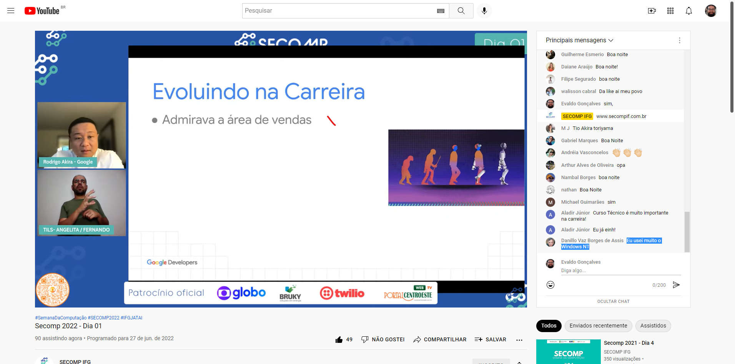
Task: Save video with SALVAR button
Action: [491, 339]
